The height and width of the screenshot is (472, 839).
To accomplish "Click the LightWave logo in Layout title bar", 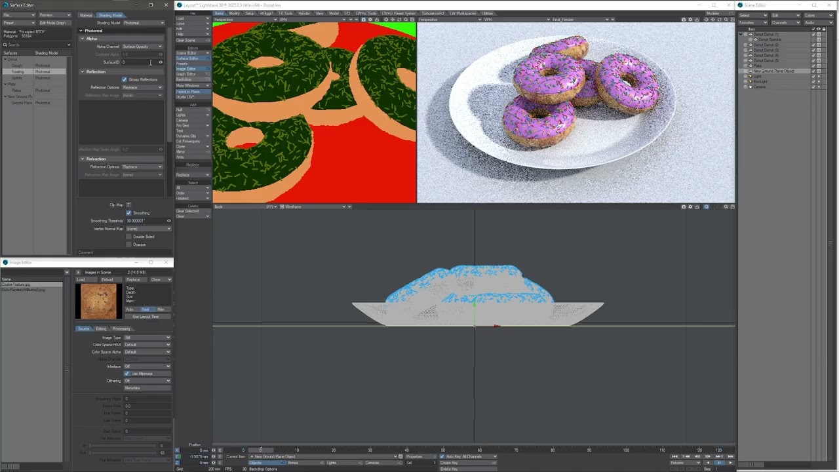I will coord(180,5).
